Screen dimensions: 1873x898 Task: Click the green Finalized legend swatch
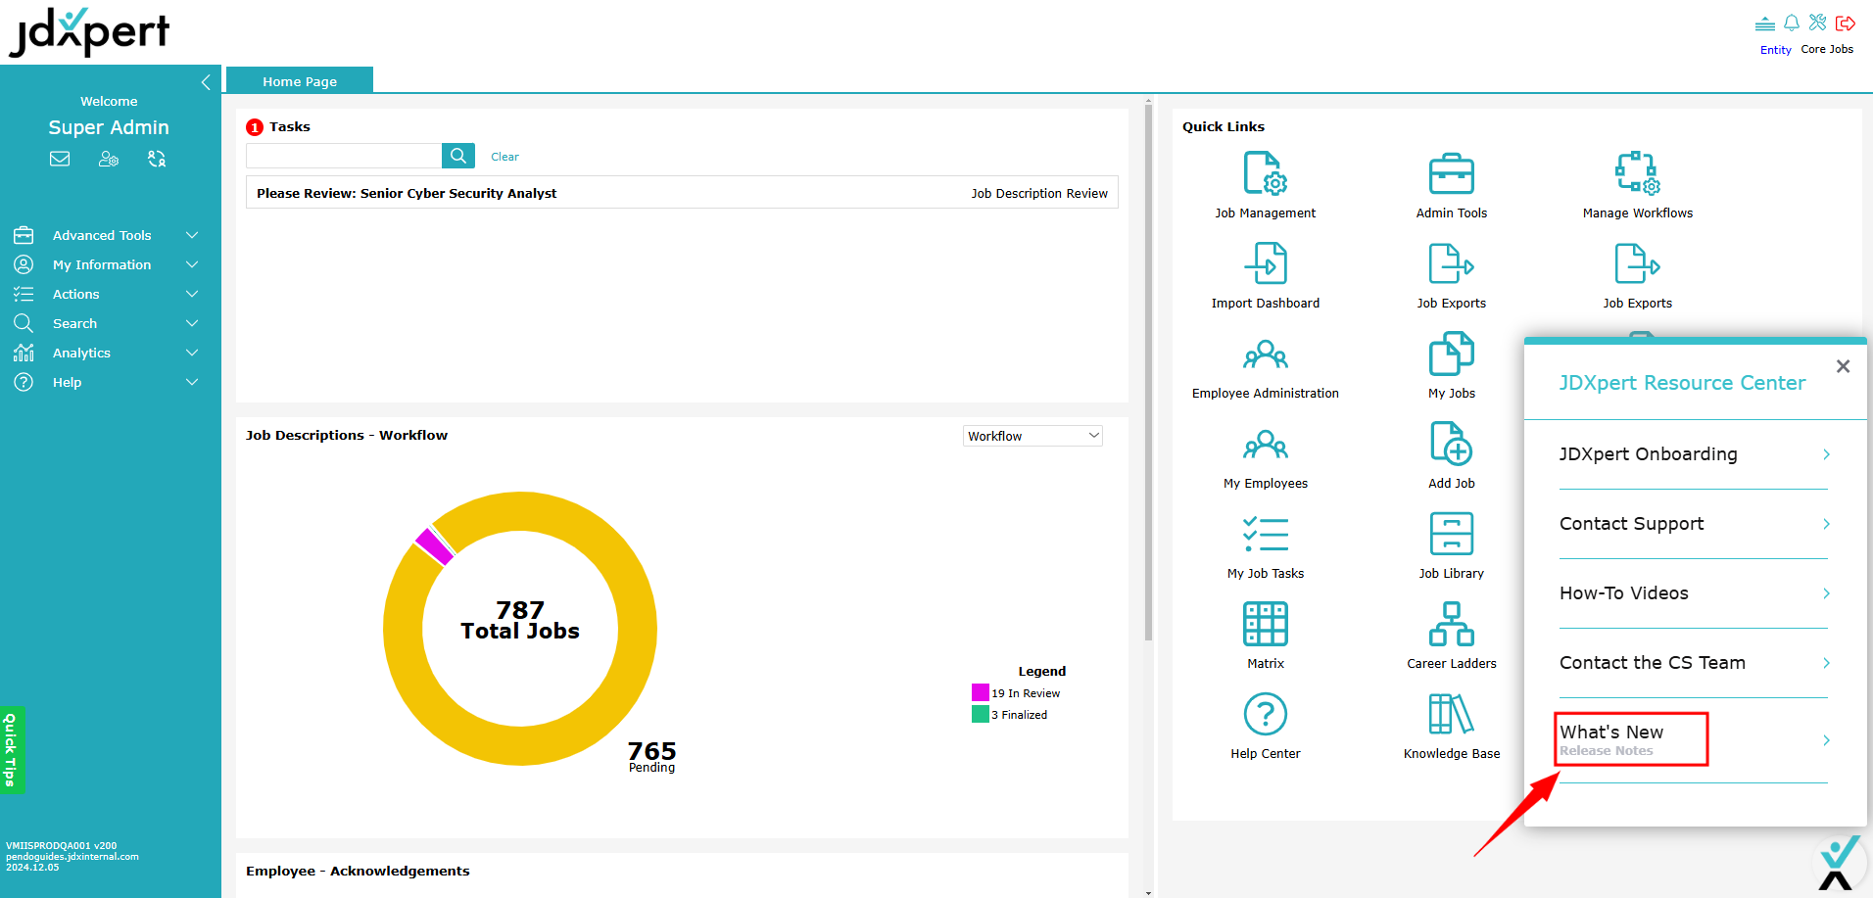pyautogui.click(x=980, y=714)
